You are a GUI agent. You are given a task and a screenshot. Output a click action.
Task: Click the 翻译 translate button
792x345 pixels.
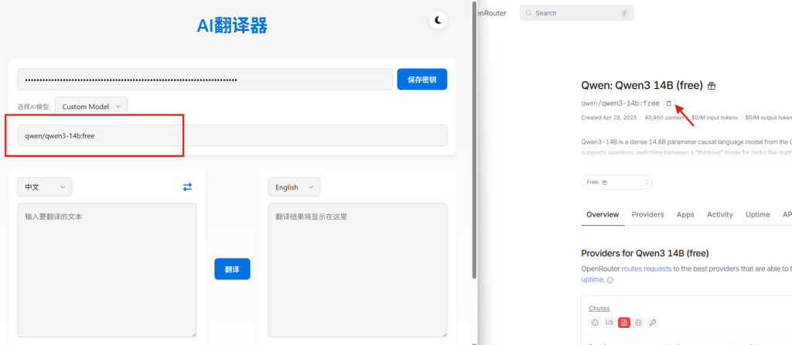232,269
